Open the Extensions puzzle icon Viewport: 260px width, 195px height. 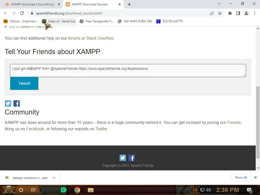coord(230,13)
